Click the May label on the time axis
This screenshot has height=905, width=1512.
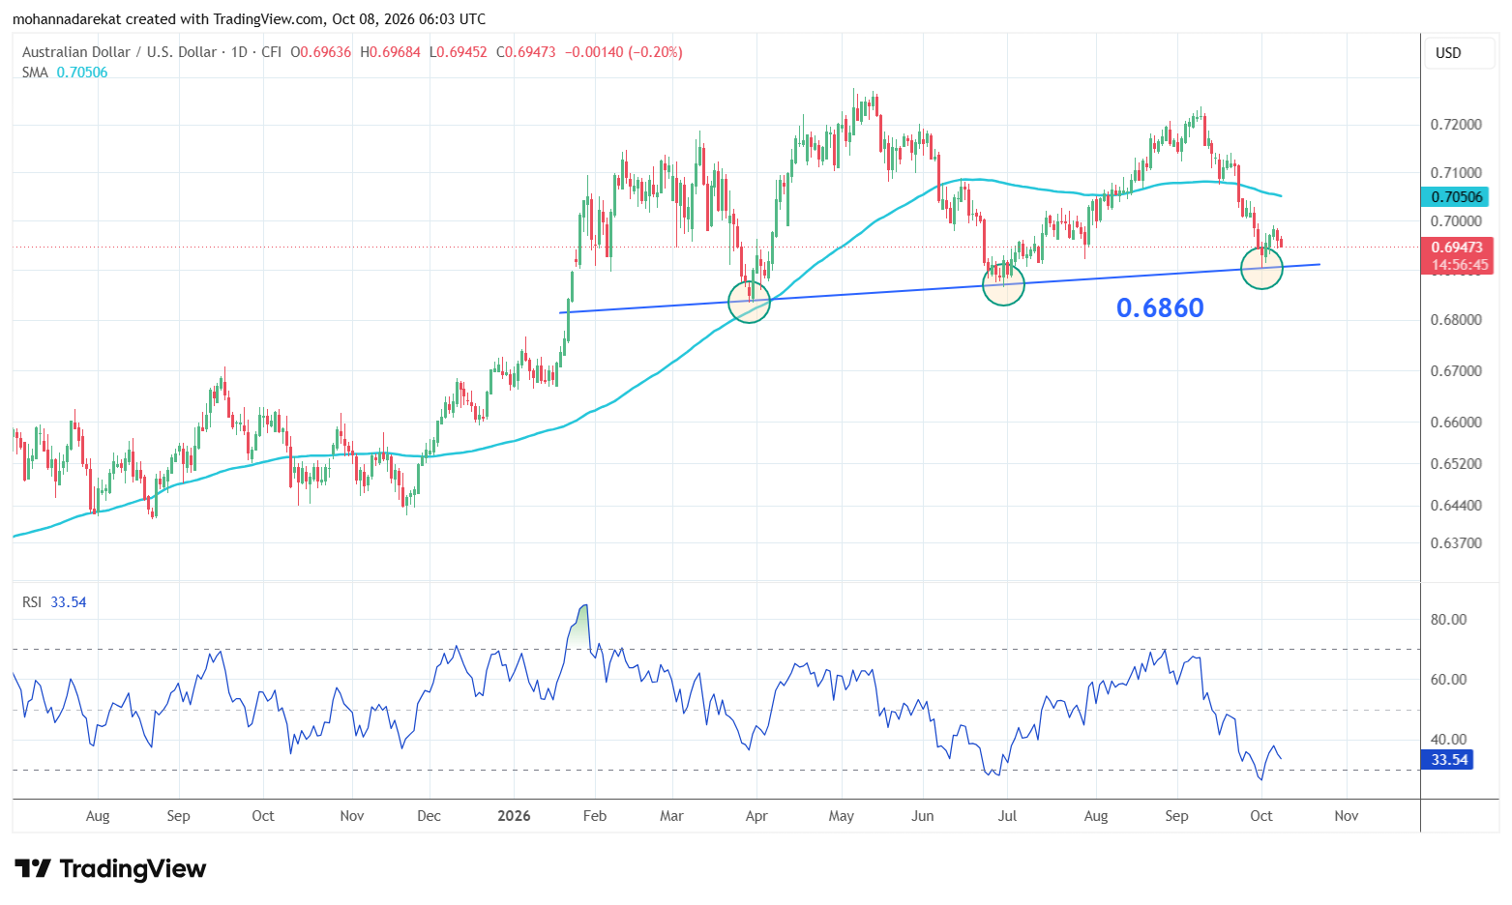(x=842, y=816)
